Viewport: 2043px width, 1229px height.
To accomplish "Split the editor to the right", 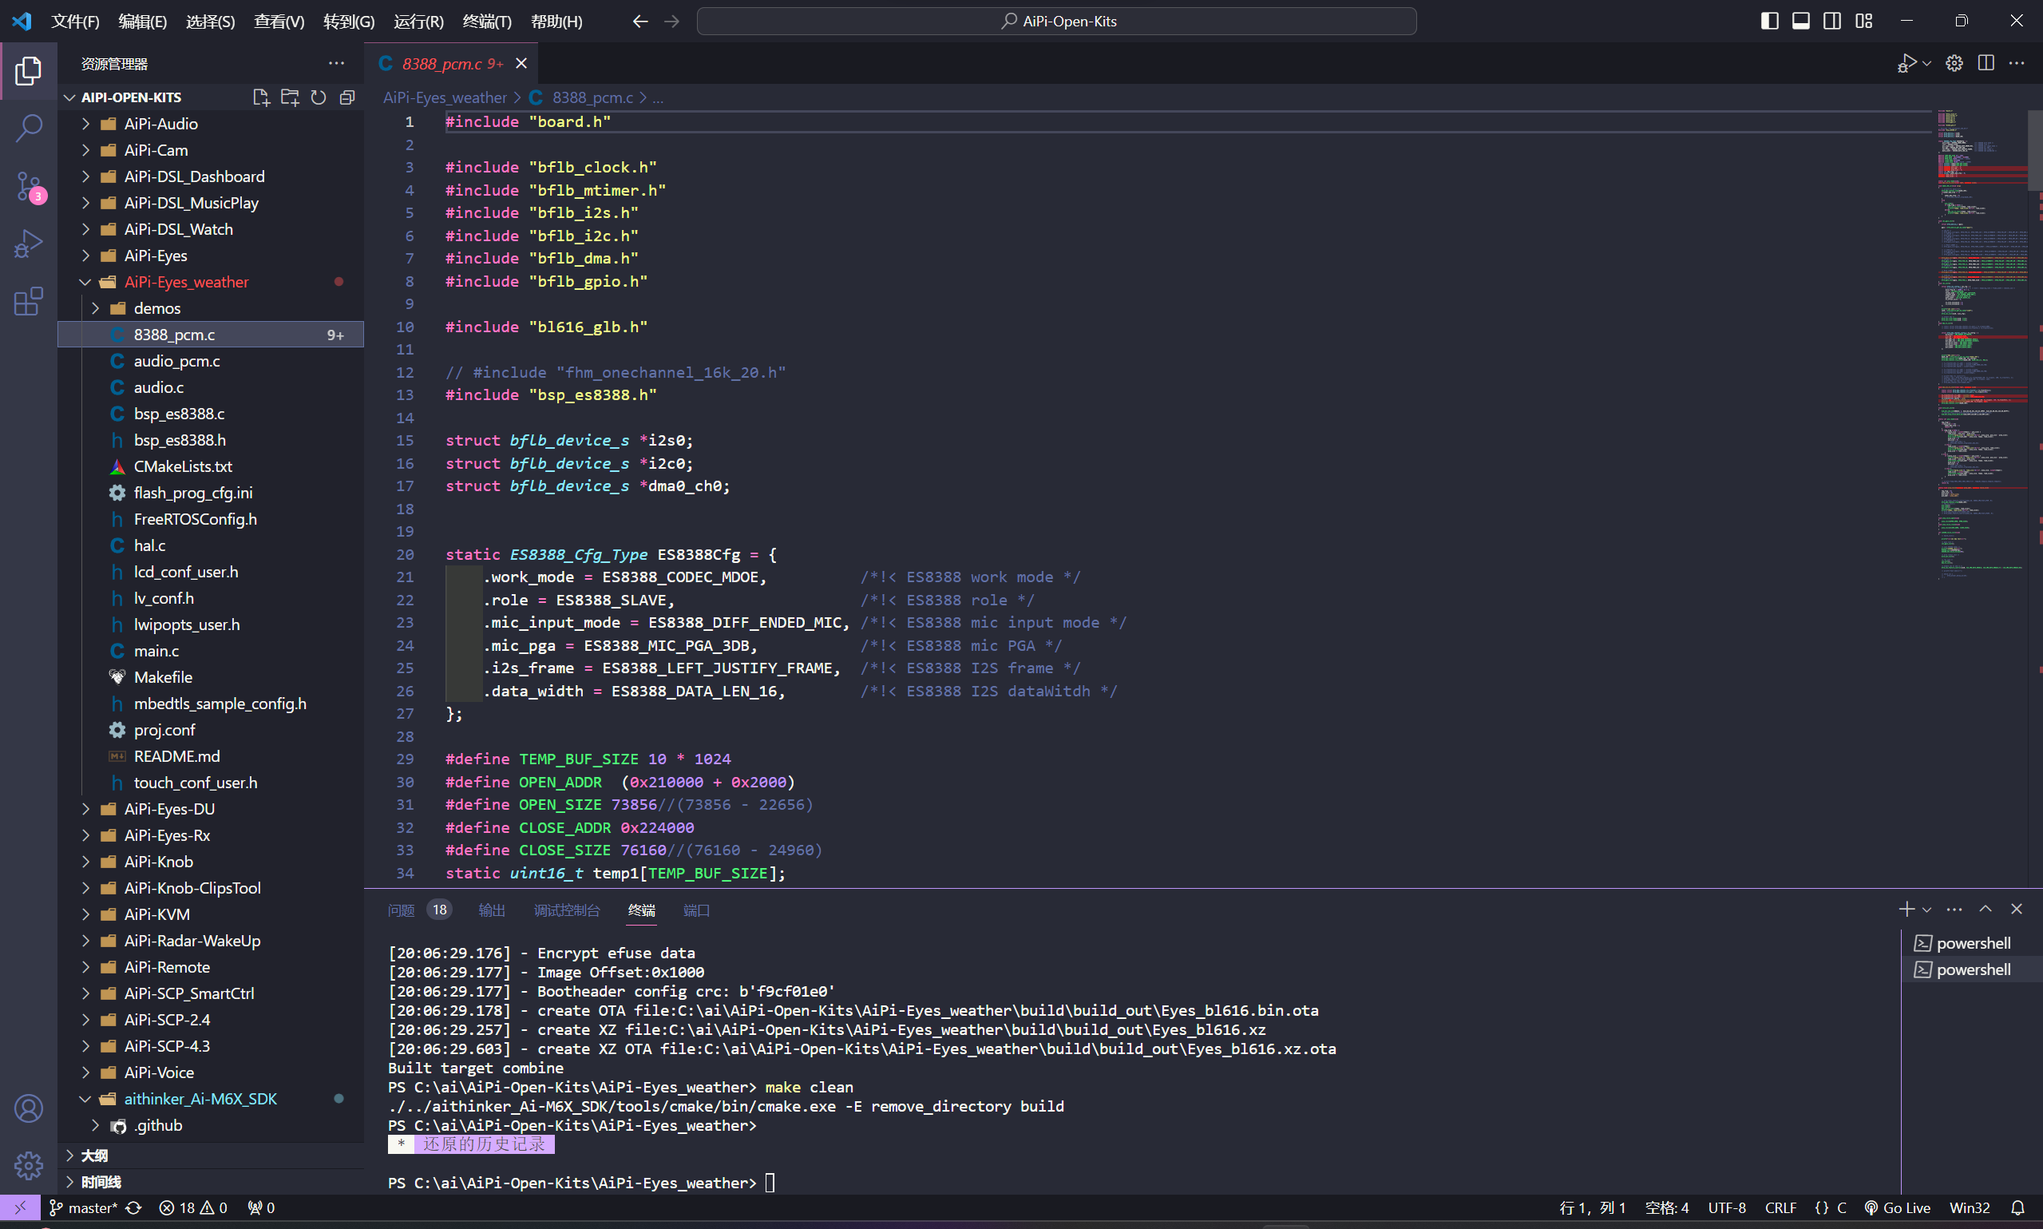I will point(1986,64).
